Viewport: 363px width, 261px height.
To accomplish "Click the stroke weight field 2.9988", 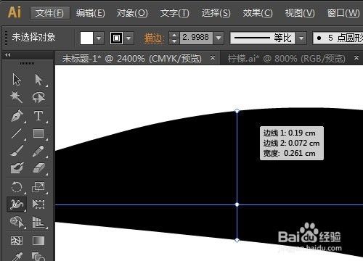I will coord(196,38).
